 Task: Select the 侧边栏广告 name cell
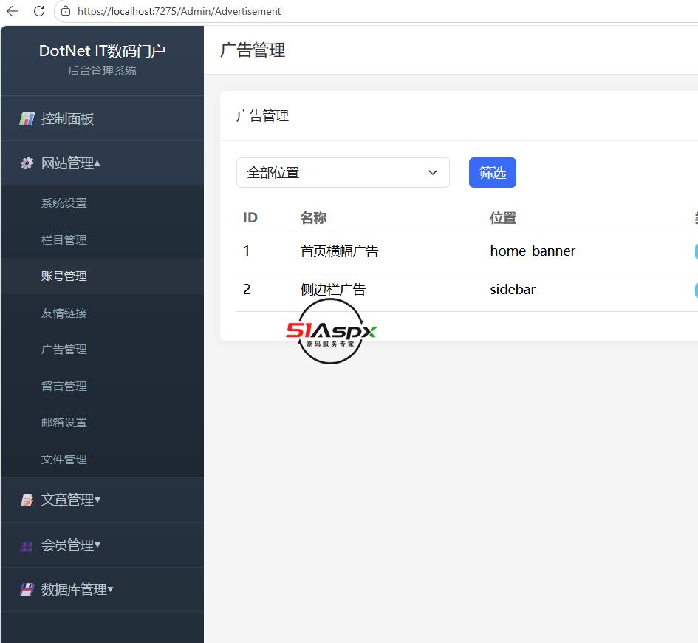tap(333, 290)
